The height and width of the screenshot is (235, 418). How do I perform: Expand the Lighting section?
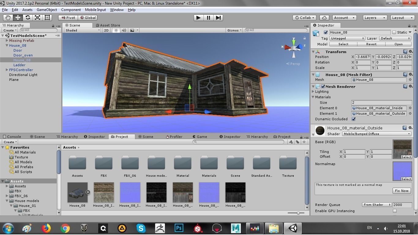pos(313,92)
